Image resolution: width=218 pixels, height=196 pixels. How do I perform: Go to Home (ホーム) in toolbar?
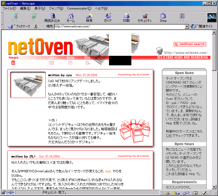click(x=71, y=18)
